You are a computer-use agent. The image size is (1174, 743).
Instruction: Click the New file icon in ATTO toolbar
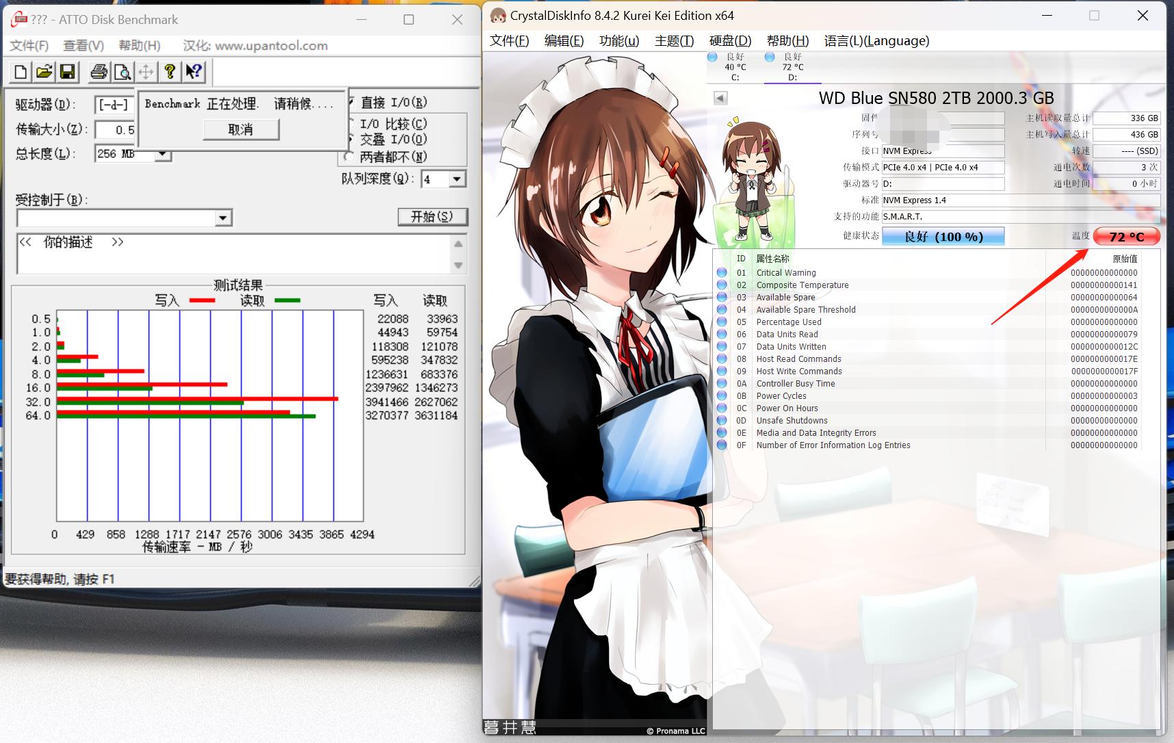tap(20, 72)
